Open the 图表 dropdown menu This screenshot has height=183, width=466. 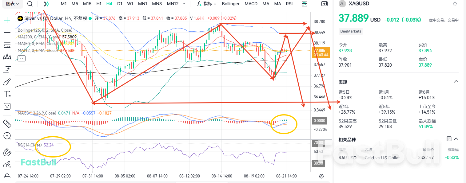tap(13, 4)
